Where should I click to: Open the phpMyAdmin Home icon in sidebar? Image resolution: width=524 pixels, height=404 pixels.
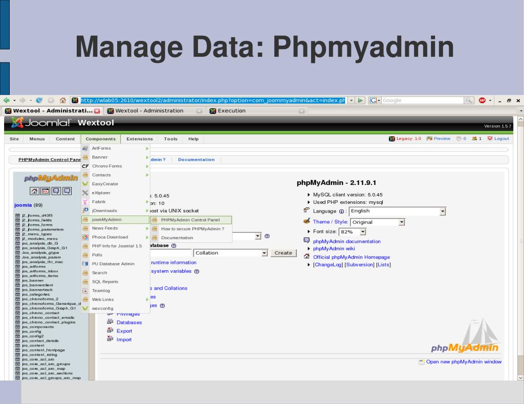pos(34,191)
